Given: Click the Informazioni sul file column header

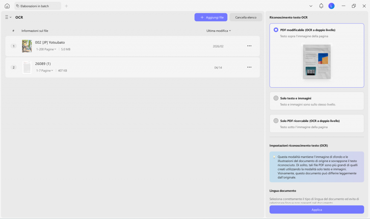Looking at the screenshot, I should [x=35, y=31].
